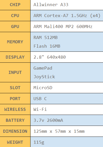
Task: Click the GamePad entry
Action: point(43,68)
